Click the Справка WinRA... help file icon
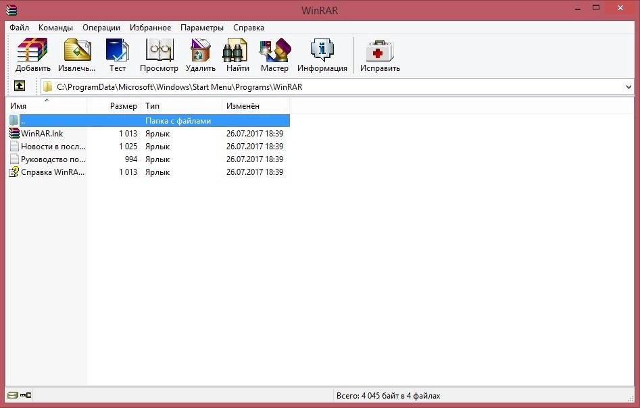This screenshot has height=408, width=640. 14,172
